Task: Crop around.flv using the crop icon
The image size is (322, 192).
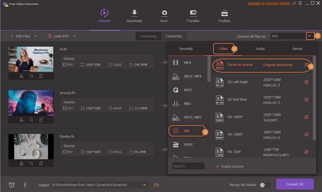Action: pos(31,120)
